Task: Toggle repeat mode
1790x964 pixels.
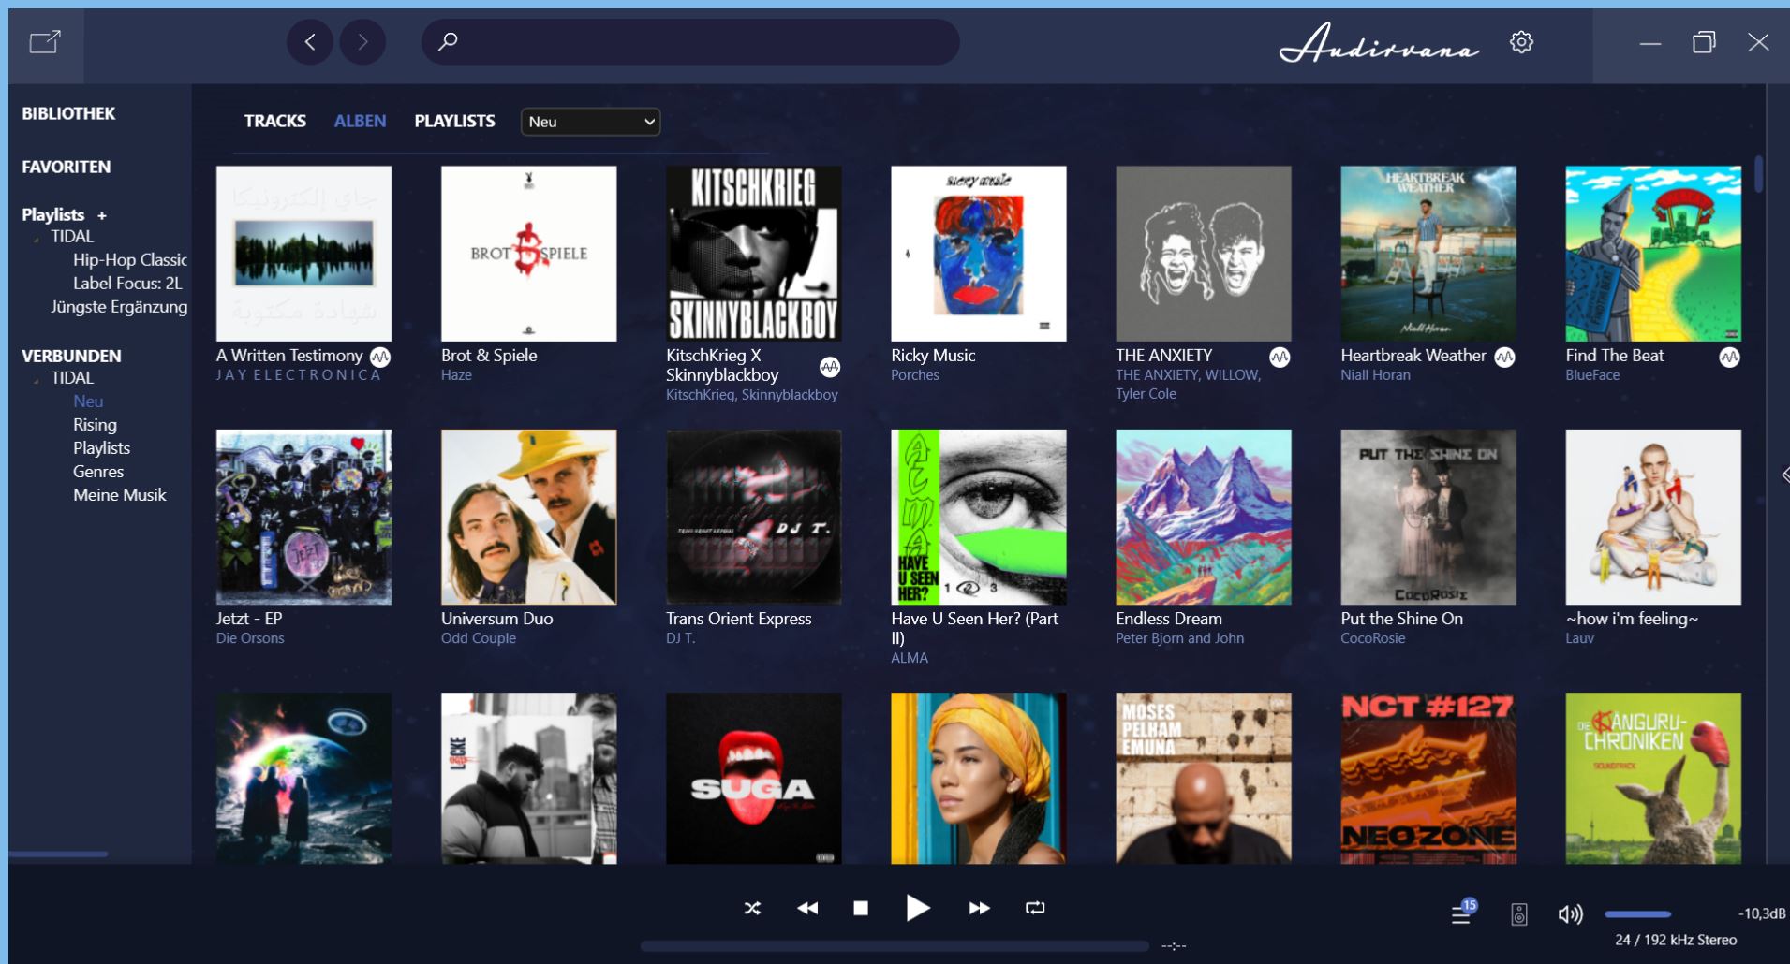Action: click(x=1035, y=908)
